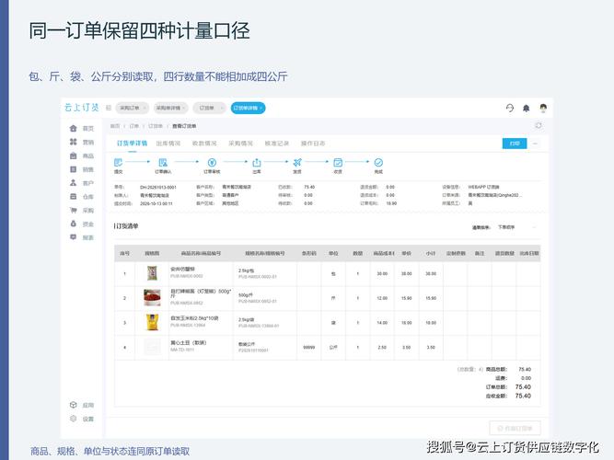Image resolution: width=614 pixels, height=460 pixels.
Task: Open red chili product thumbnail in row 2
Action: pos(152,297)
